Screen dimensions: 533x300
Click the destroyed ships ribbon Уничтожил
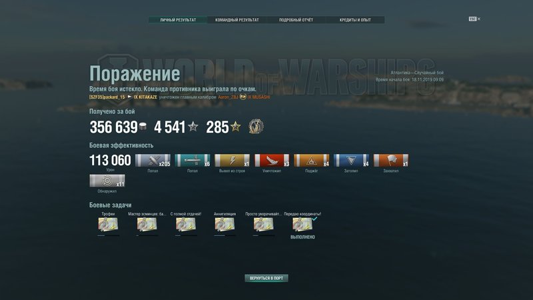272,160
